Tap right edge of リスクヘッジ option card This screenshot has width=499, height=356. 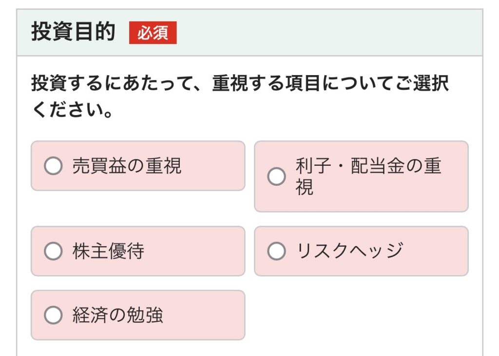[460, 252]
